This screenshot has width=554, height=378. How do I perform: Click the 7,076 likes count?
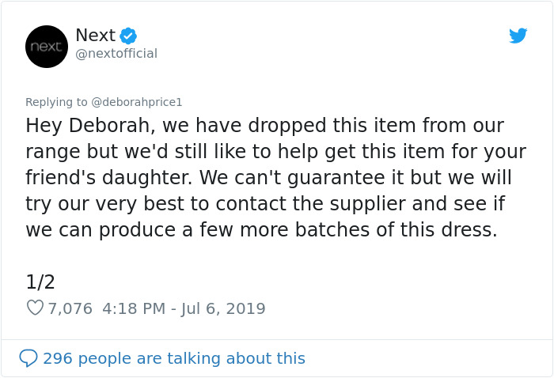click(70, 308)
